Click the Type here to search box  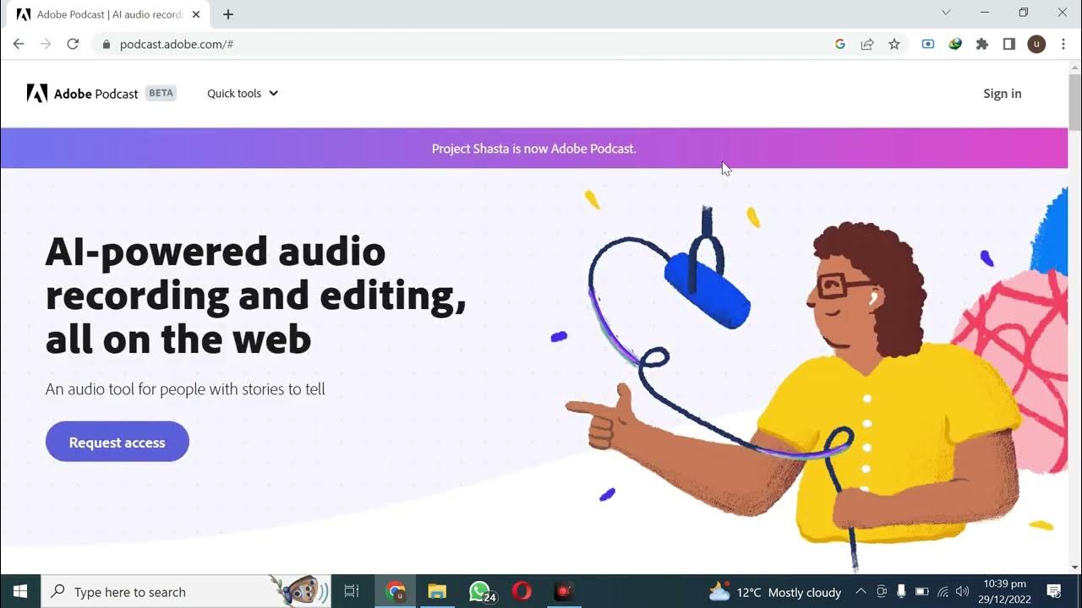tap(186, 591)
